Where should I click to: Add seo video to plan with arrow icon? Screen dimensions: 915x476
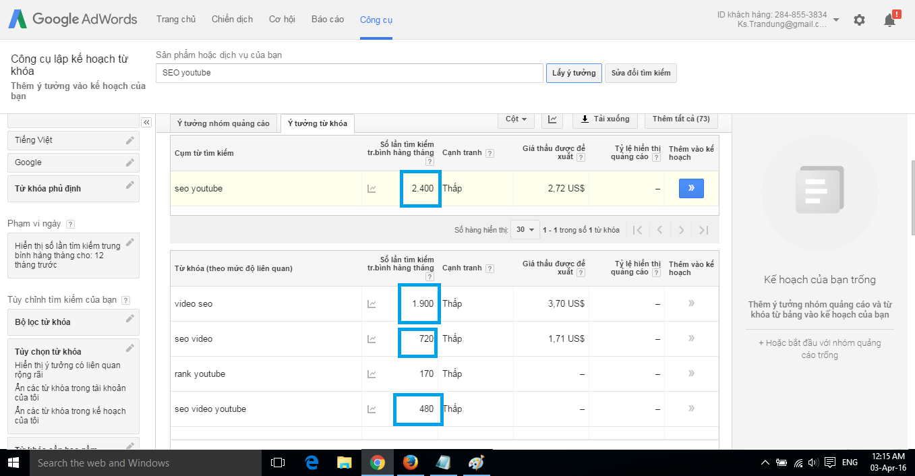point(691,338)
